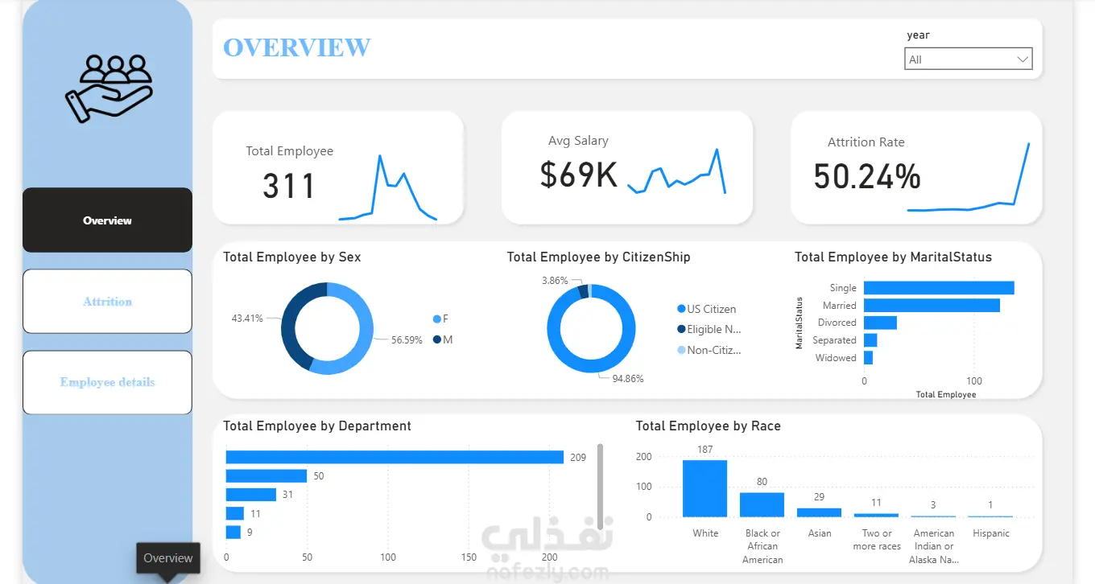1095x584 pixels.
Task: Click the Department chart vertical scrollbar
Action: click(x=600, y=487)
